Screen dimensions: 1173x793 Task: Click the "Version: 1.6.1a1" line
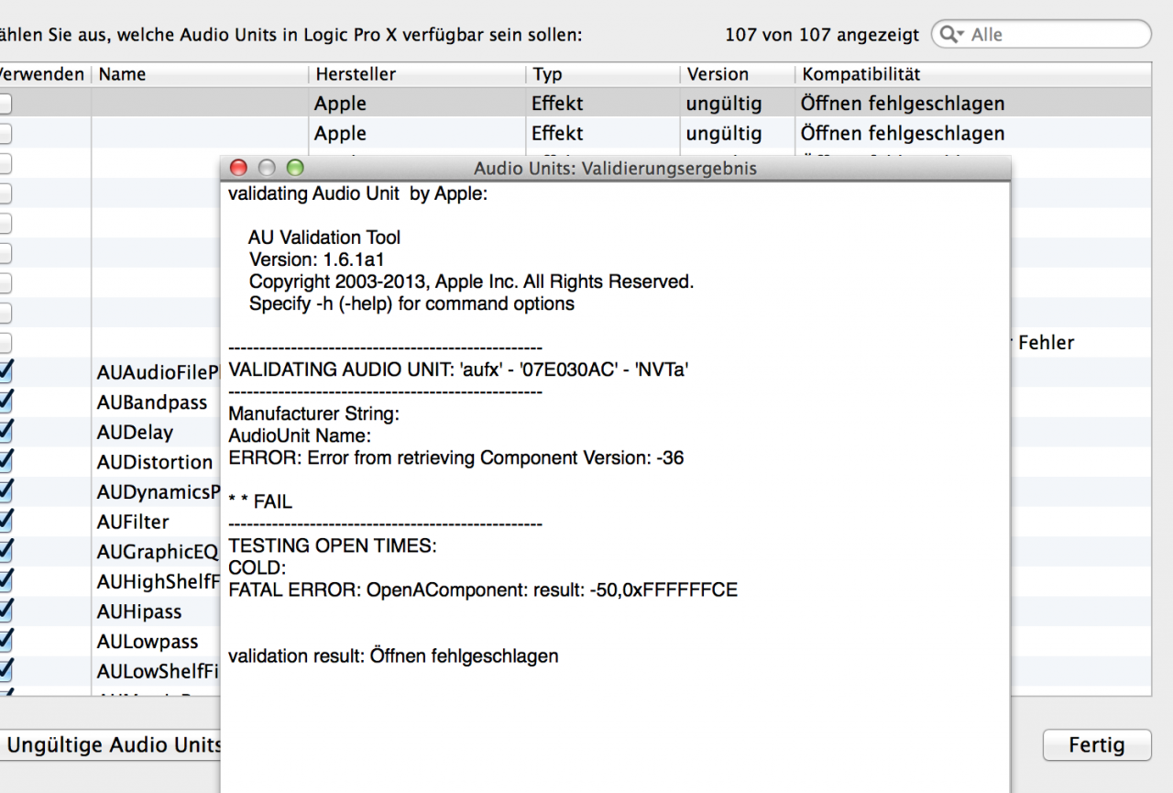point(316,259)
